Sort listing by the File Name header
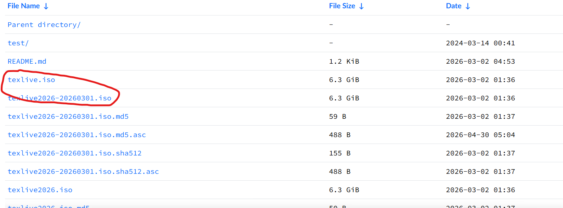Screen dimensions: 563x208 click(23, 6)
